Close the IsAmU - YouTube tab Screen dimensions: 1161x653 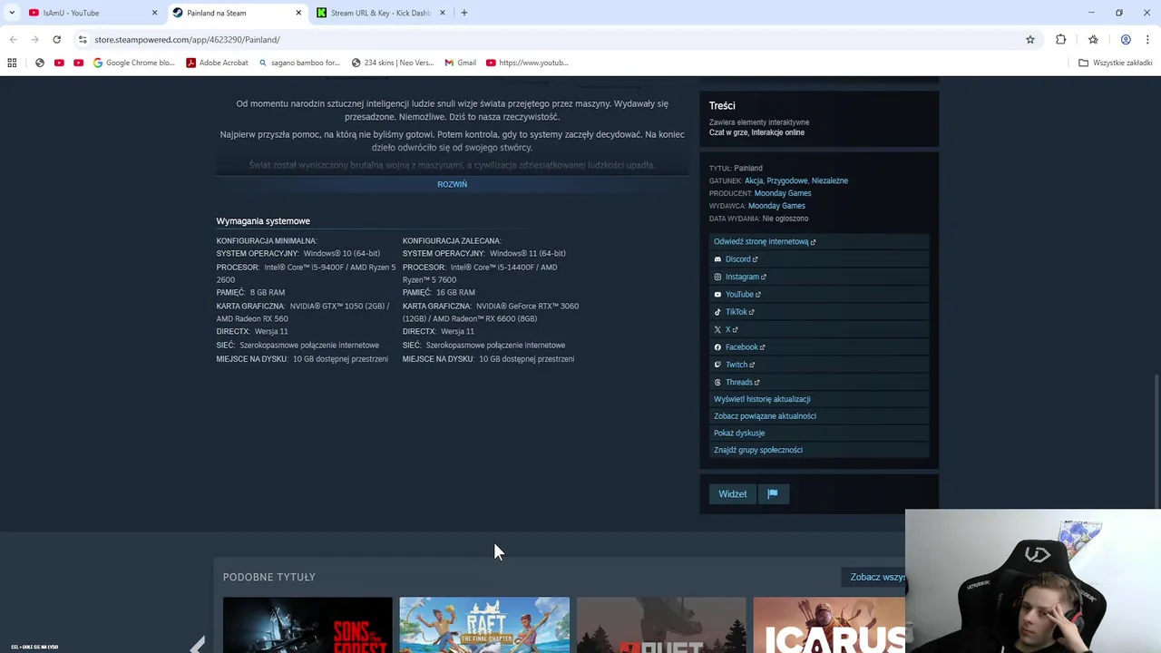click(154, 13)
